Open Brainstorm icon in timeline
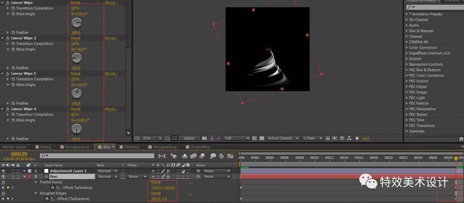Screen dimensions: 464x203 click(x=213, y=156)
